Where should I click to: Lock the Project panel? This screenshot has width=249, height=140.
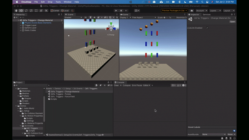coord(108,82)
